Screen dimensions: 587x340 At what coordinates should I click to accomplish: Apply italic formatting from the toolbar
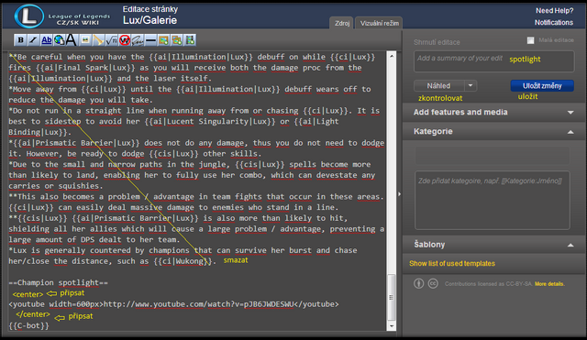point(33,40)
